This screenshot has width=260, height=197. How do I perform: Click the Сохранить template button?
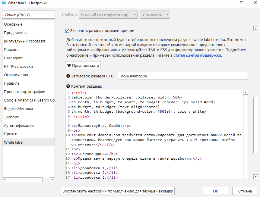(x=152, y=15)
